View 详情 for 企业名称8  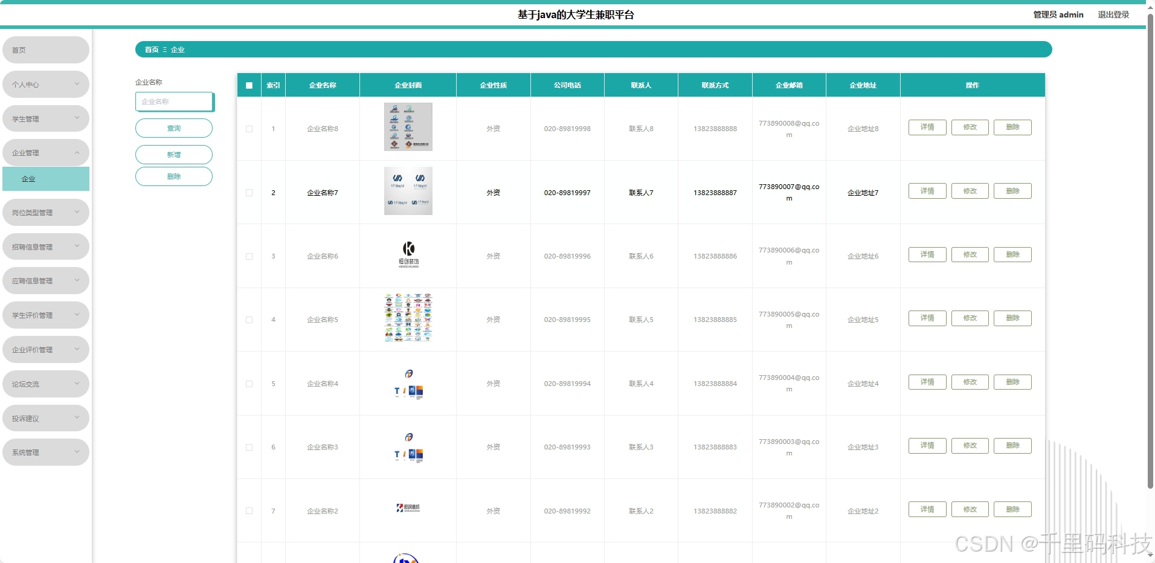[927, 127]
